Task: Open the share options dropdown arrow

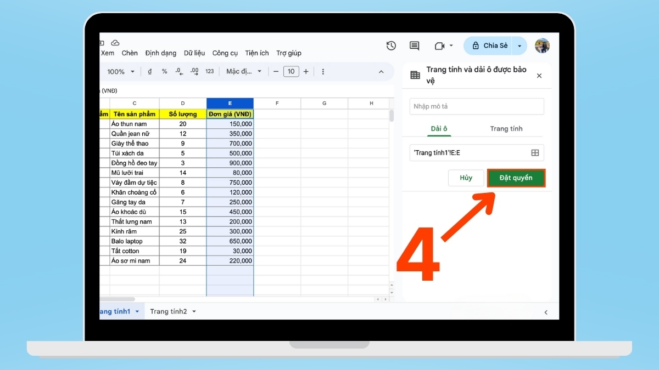Action: tap(520, 46)
